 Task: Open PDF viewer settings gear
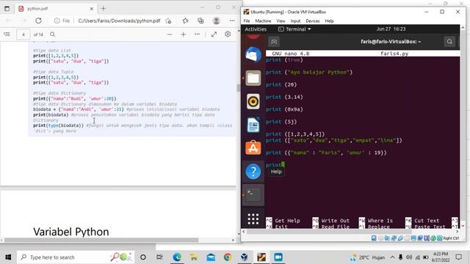coord(228,34)
